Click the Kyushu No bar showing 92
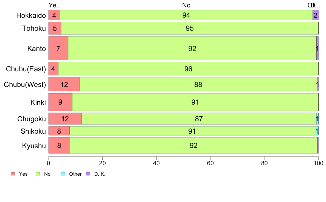Image resolution: width=326 pixels, height=202 pixels. click(193, 145)
